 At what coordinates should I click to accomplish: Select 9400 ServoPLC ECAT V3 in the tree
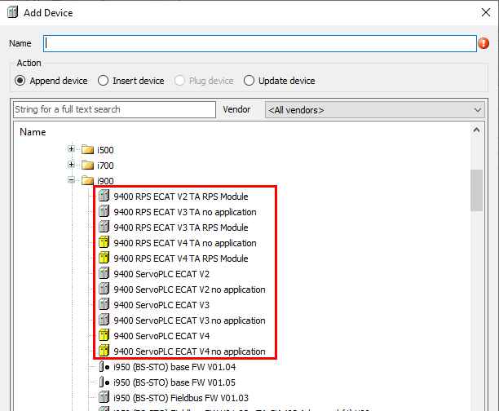(161, 305)
